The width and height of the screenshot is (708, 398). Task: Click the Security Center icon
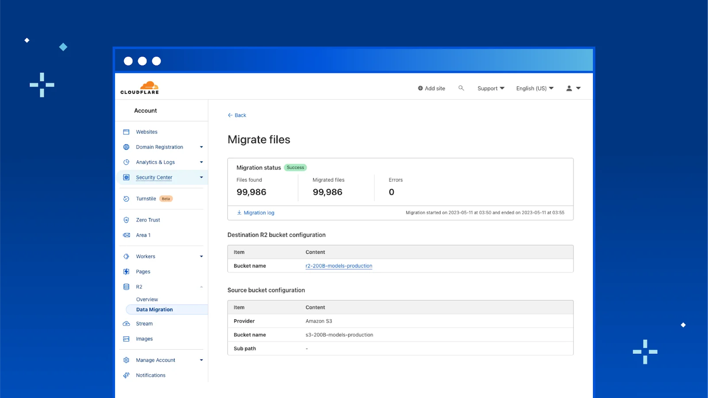point(126,177)
